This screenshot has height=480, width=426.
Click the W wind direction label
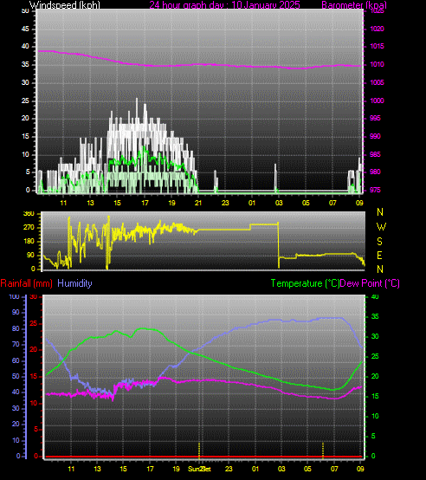coord(381,227)
